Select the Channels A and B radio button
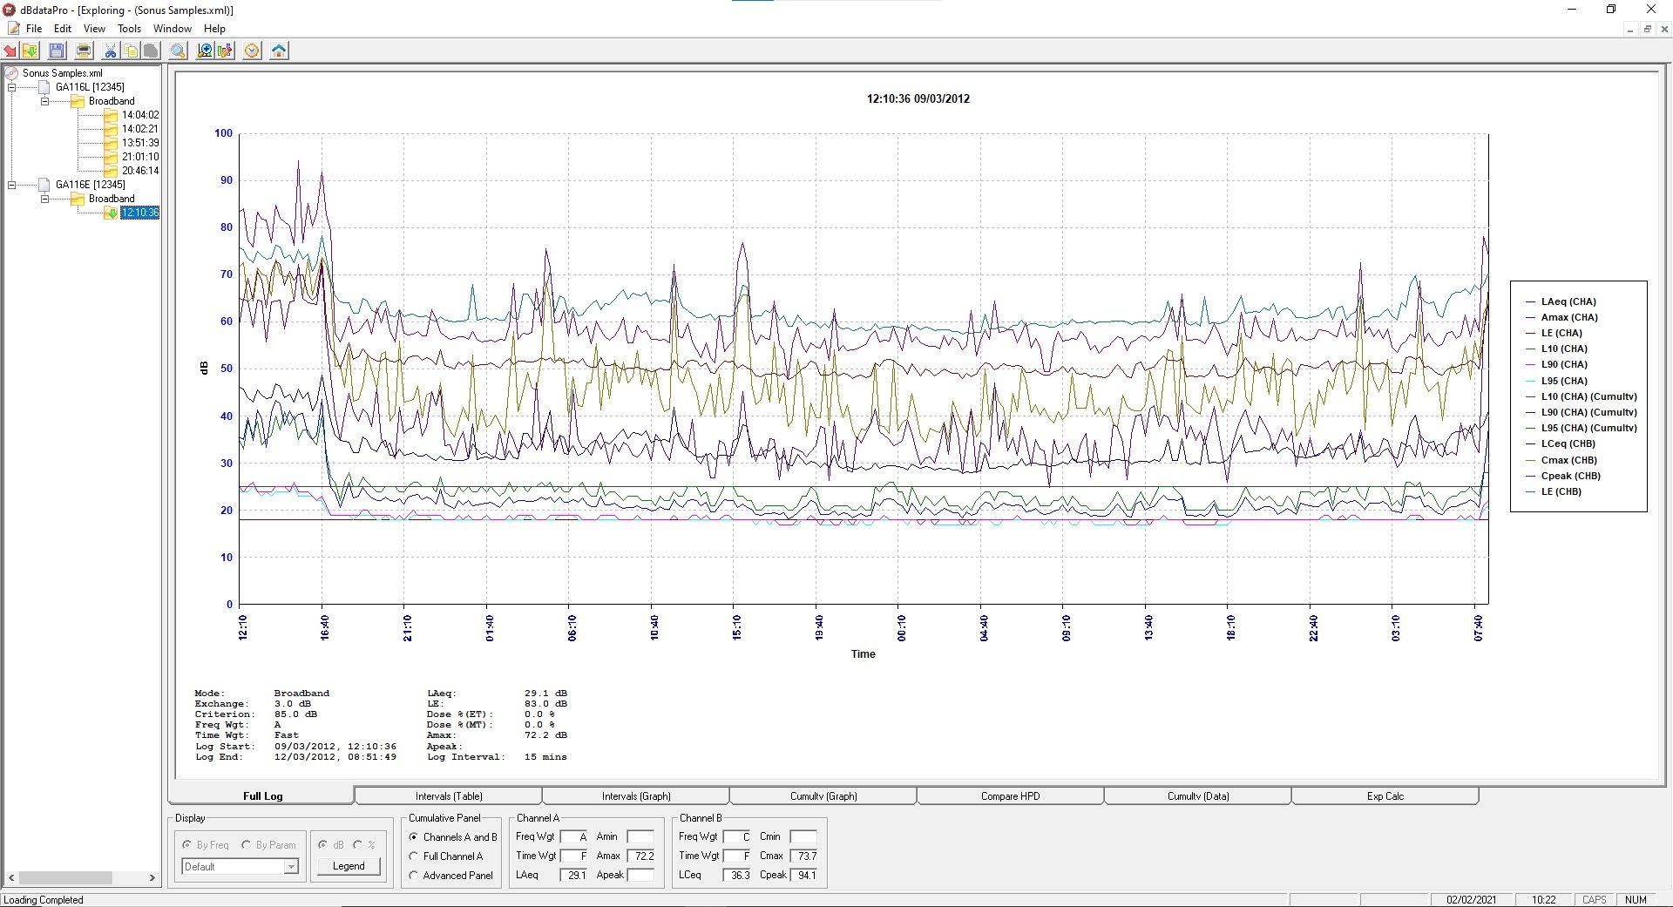Image resolution: width=1673 pixels, height=907 pixels. tap(414, 837)
